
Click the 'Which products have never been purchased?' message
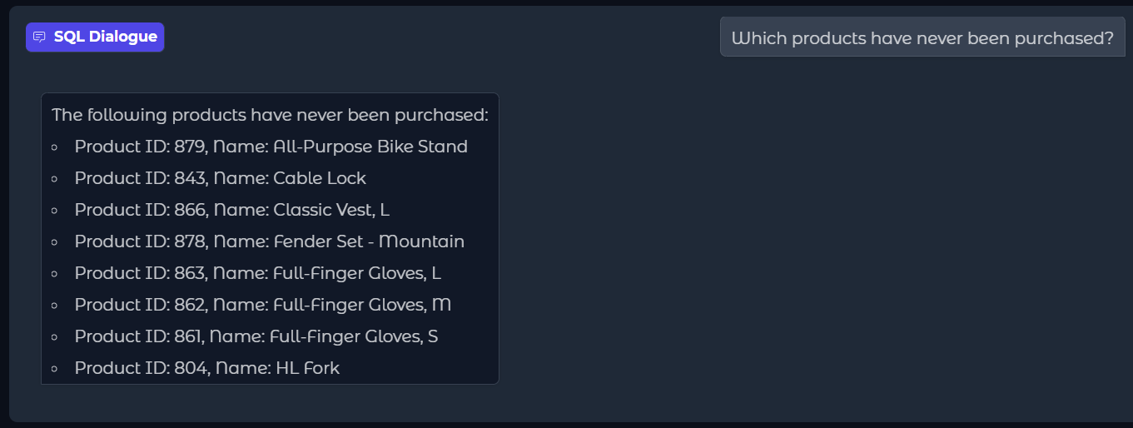[922, 37]
